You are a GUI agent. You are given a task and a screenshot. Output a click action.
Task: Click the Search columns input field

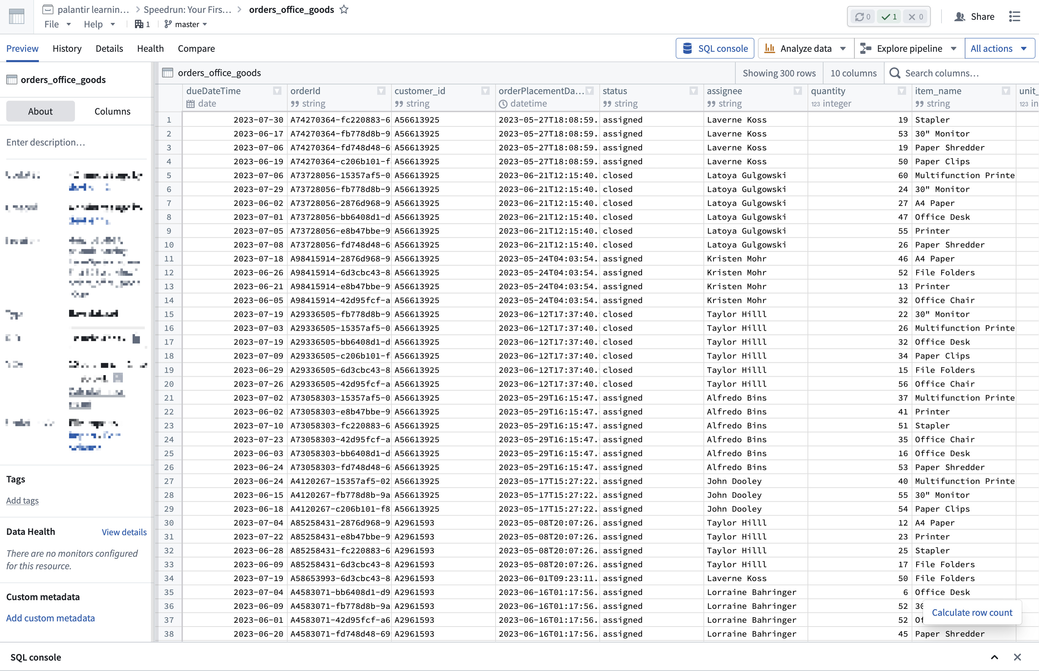(957, 73)
